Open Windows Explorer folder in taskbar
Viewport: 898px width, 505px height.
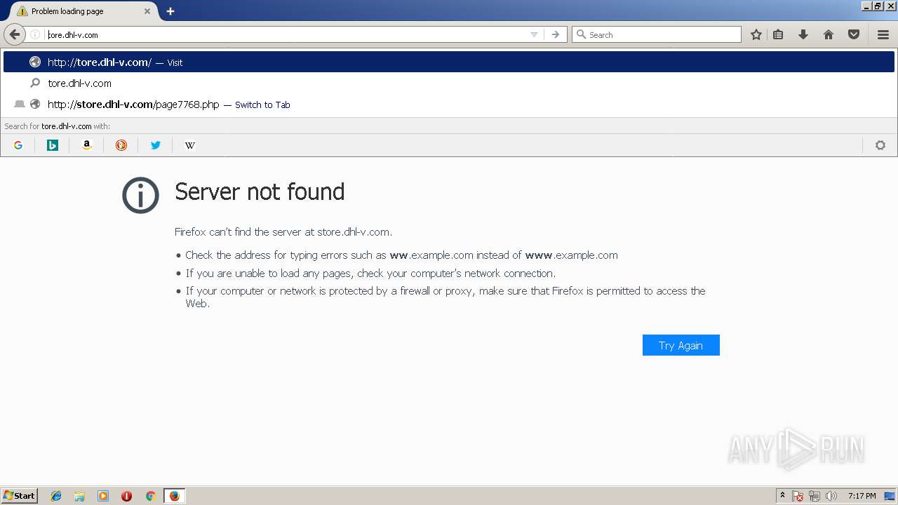[x=79, y=496]
